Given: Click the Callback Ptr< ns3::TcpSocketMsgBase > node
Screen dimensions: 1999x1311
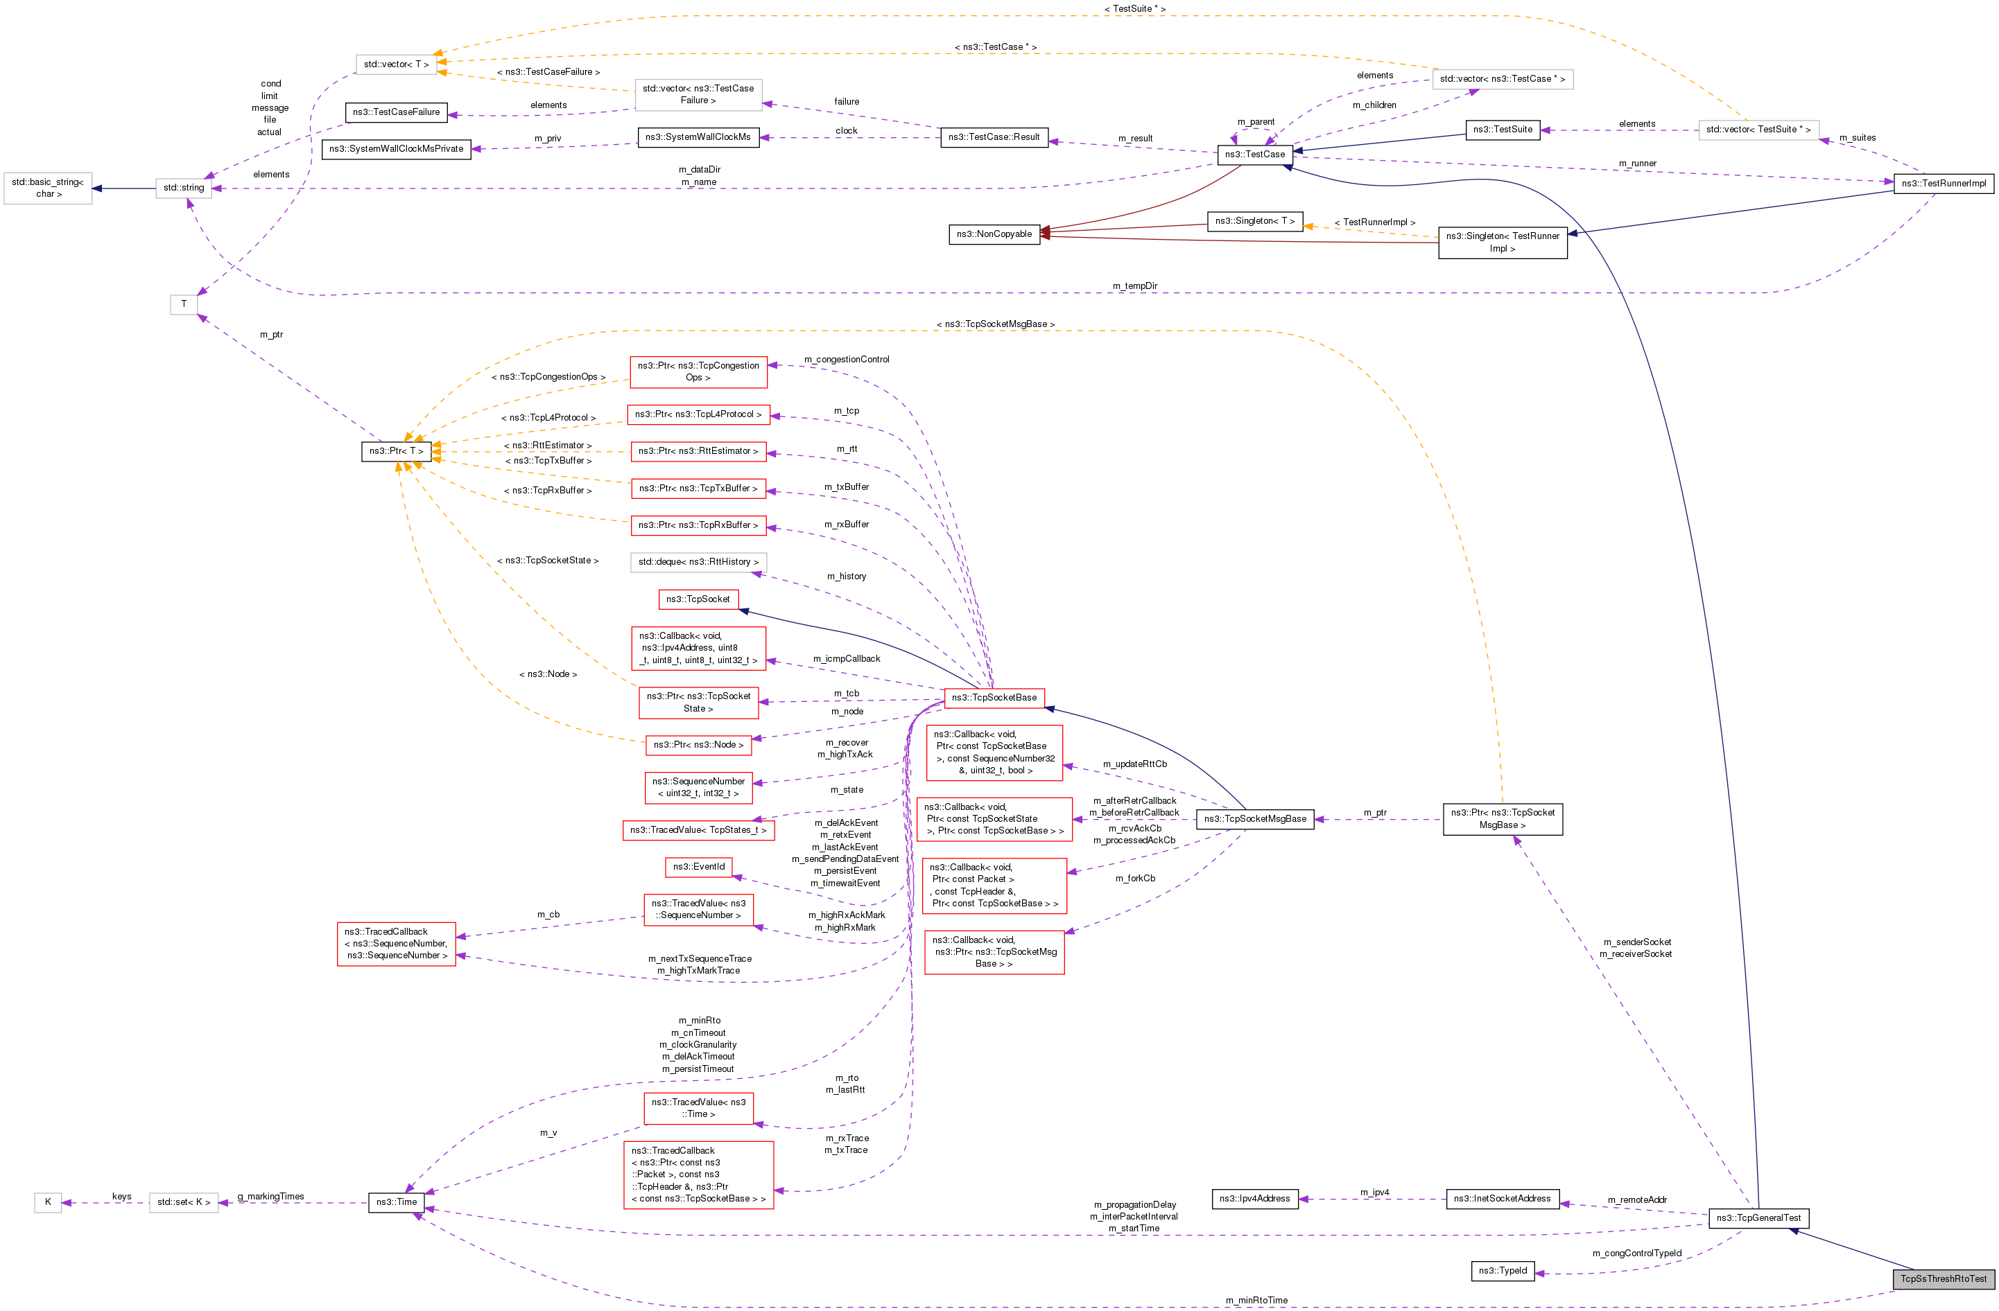Looking at the screenshot, I should [994, 952].
